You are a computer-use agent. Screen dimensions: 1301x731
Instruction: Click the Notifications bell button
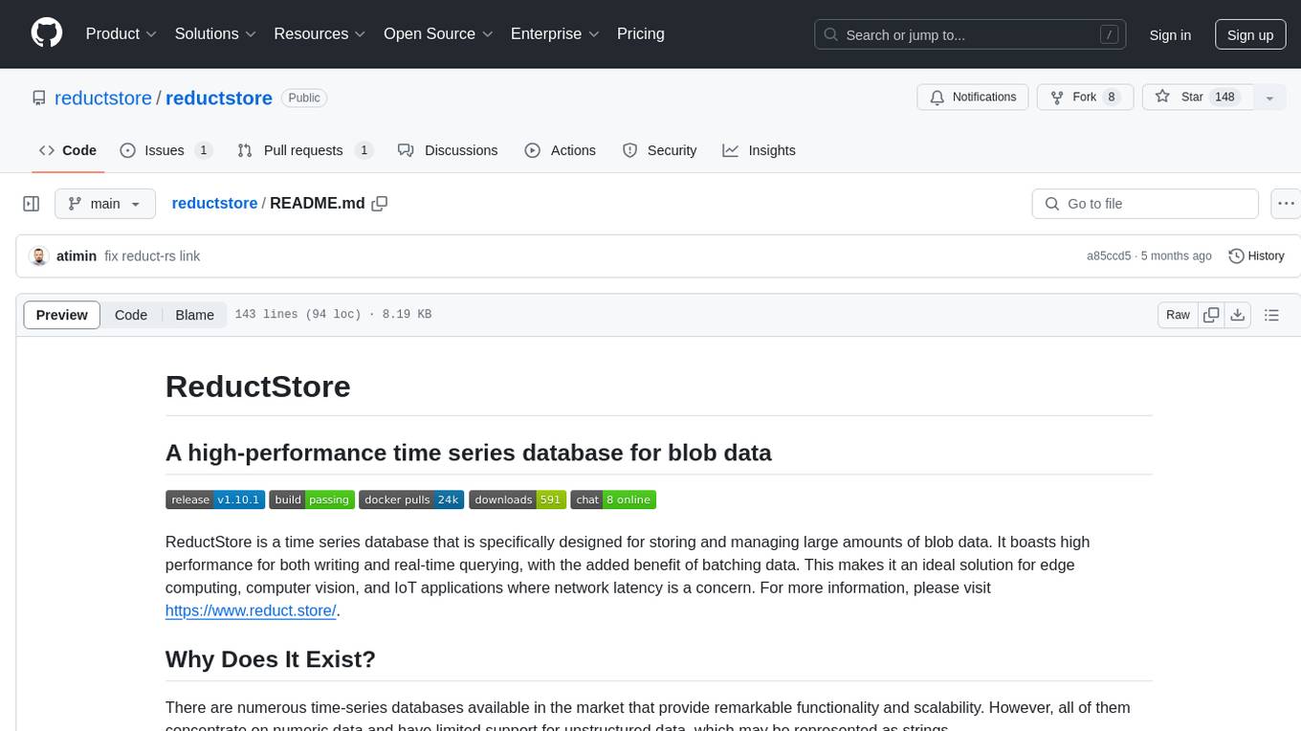click(x=973, y=97)
